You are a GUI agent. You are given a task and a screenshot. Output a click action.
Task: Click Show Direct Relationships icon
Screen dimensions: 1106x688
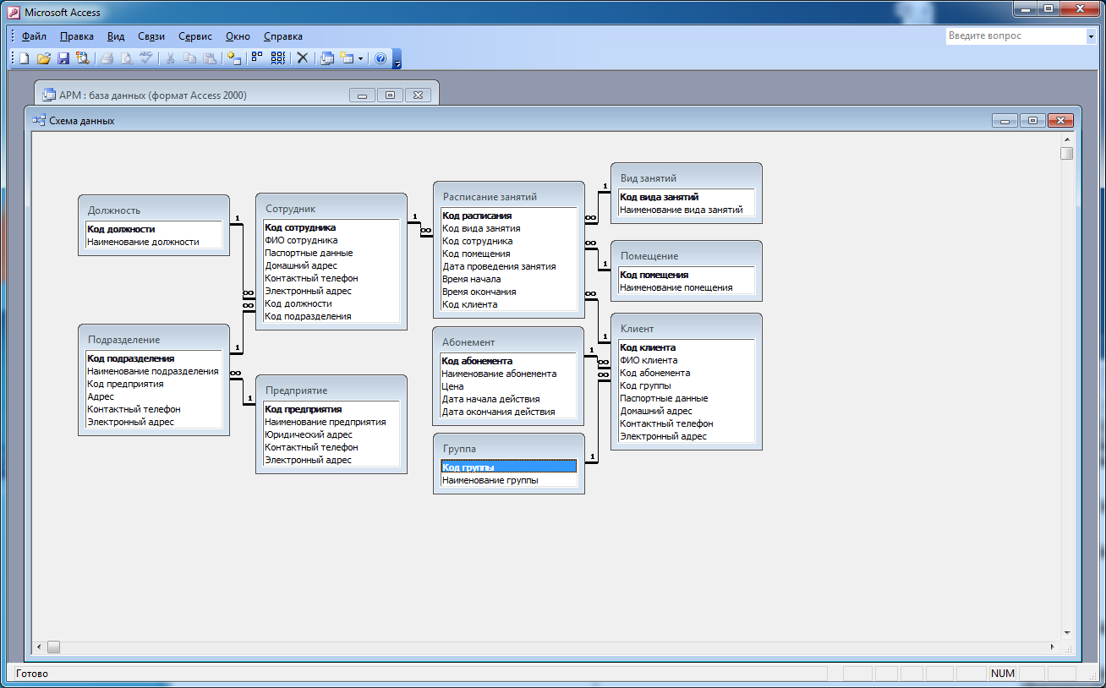tap(257, 58)
